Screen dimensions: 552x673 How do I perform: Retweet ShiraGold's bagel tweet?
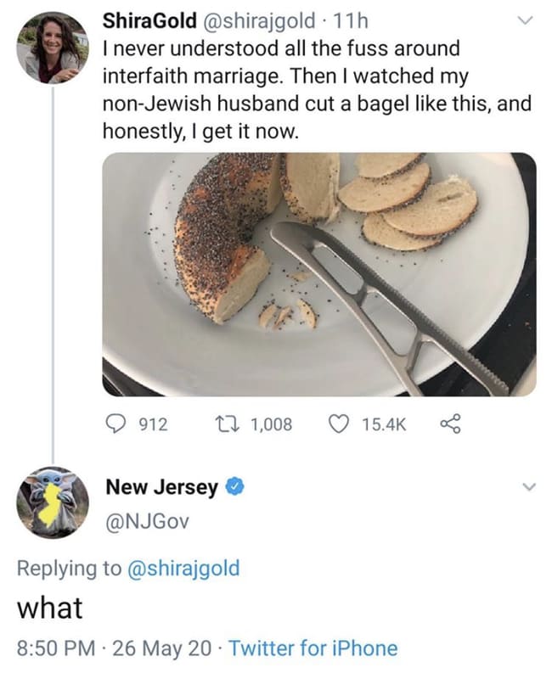coord(231,424)
